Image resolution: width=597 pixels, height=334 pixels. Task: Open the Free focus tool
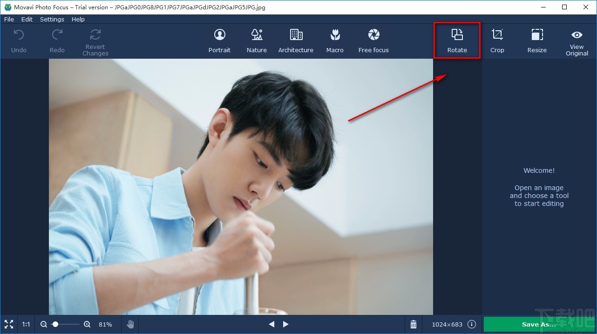[373, 41]
